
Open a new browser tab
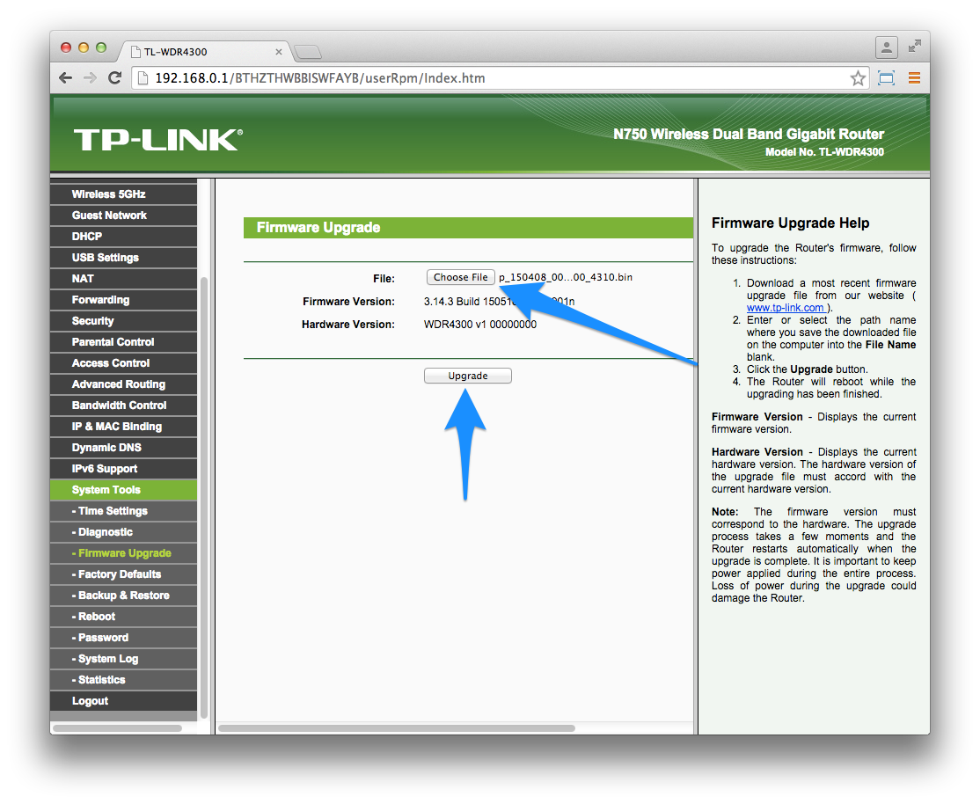(x=308, y=52)
